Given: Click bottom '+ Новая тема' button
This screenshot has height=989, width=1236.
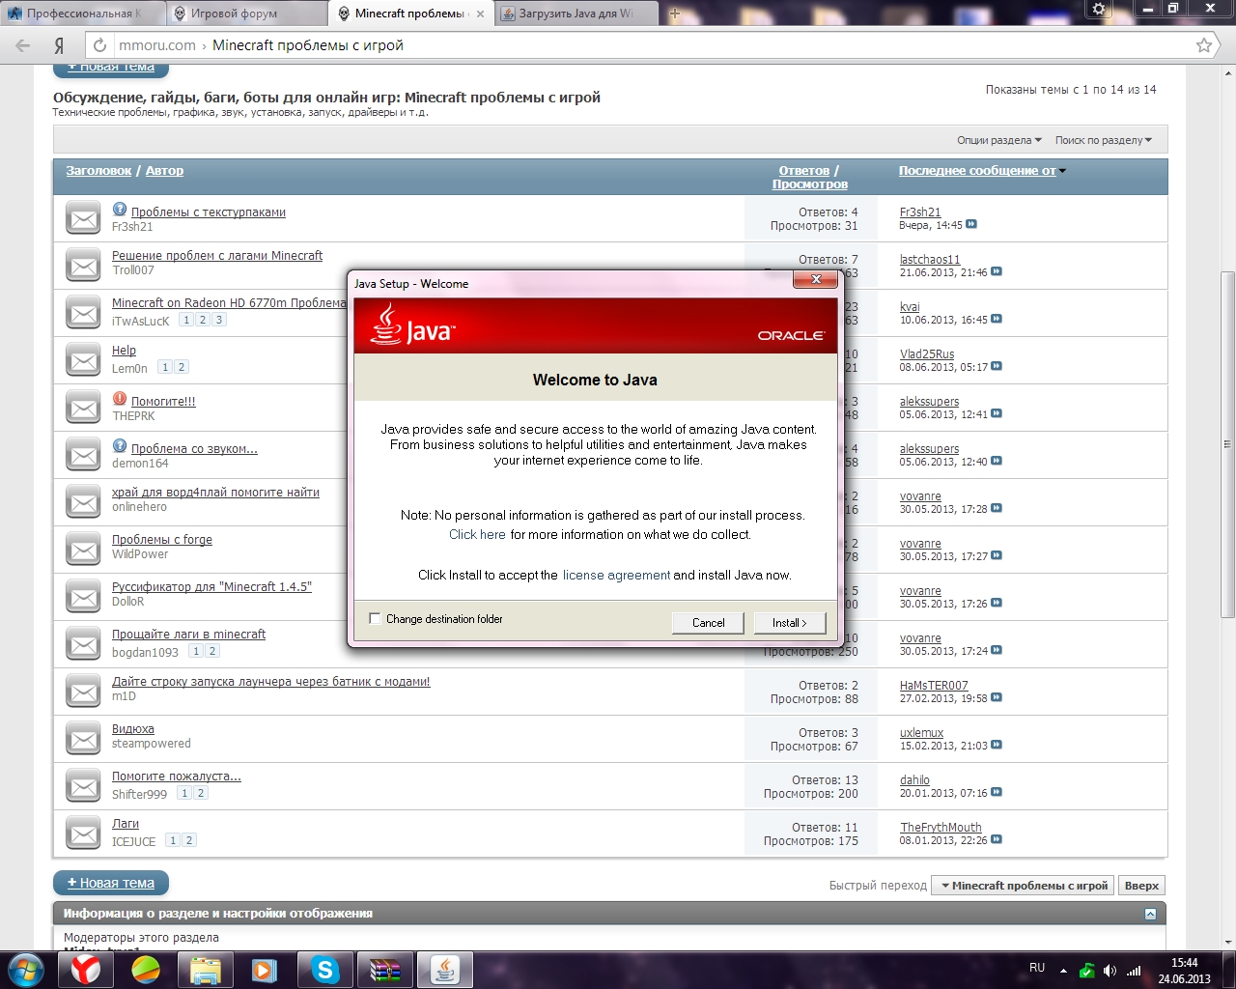Looking at the screenshot, I should tap(111, 883).
